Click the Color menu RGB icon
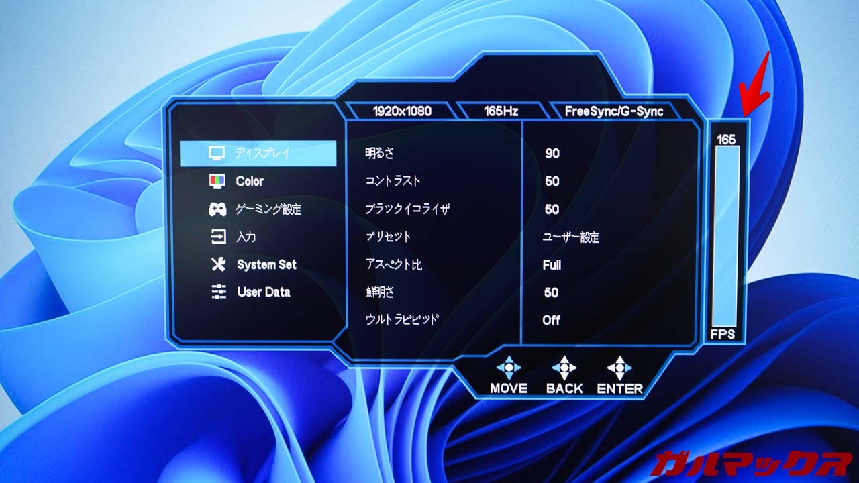Screen dimensions: 859x483 (217, 181)
